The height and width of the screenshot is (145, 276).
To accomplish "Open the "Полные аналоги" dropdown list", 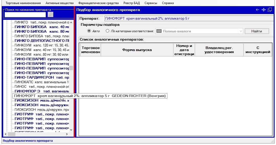I will [x=240, y=31].
